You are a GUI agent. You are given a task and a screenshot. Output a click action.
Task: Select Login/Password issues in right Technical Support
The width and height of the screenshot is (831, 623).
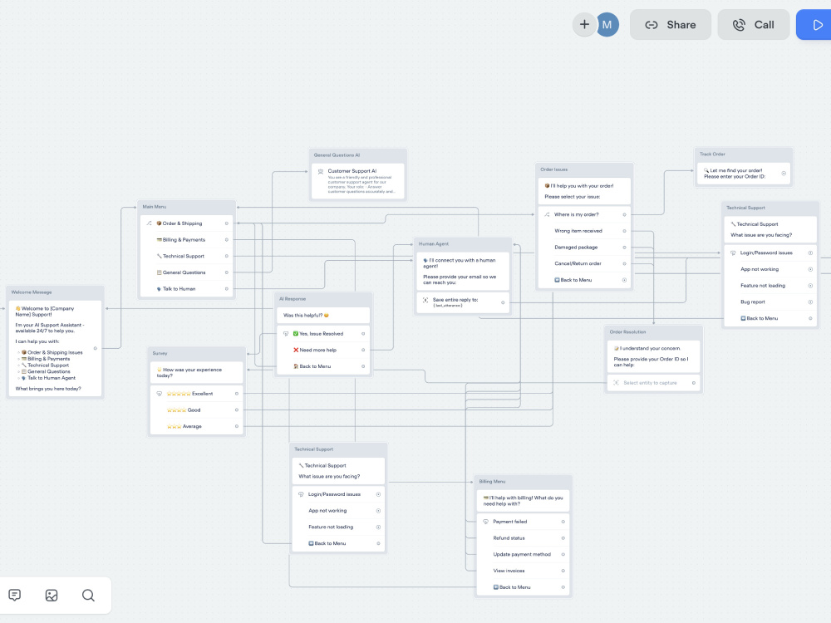770,253
